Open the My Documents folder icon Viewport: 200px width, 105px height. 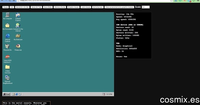tap(7, 26)
